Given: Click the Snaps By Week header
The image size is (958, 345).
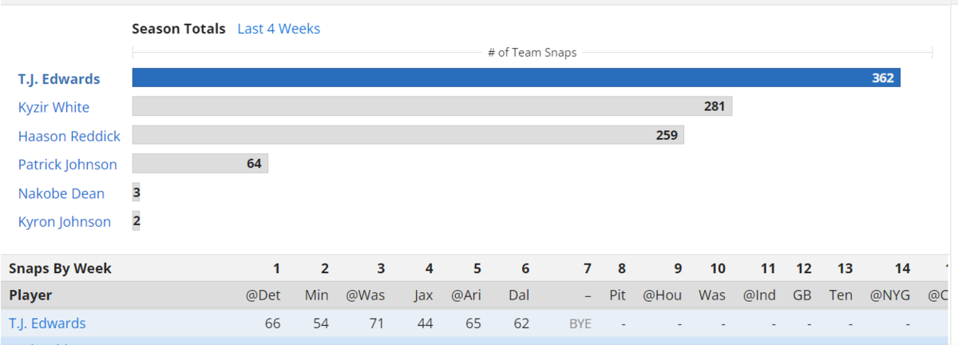Looking at the screenshot, I should tap(60, 268).
